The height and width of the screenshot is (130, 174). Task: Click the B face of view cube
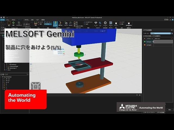pos(36,83)
